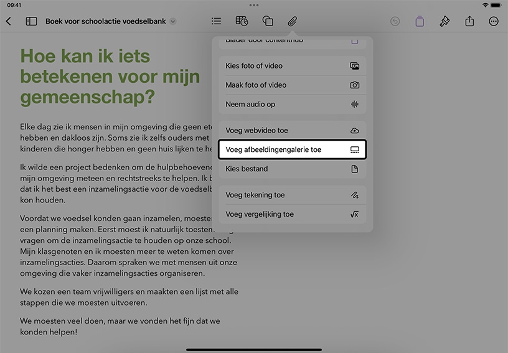The width and height of the screenshot is (508, 353).
Task: Tap the undo arrow icon
Action: point(395,21)
